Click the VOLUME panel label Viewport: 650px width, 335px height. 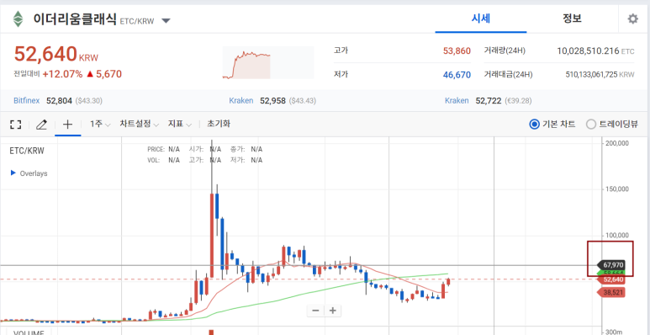[29, 332]
